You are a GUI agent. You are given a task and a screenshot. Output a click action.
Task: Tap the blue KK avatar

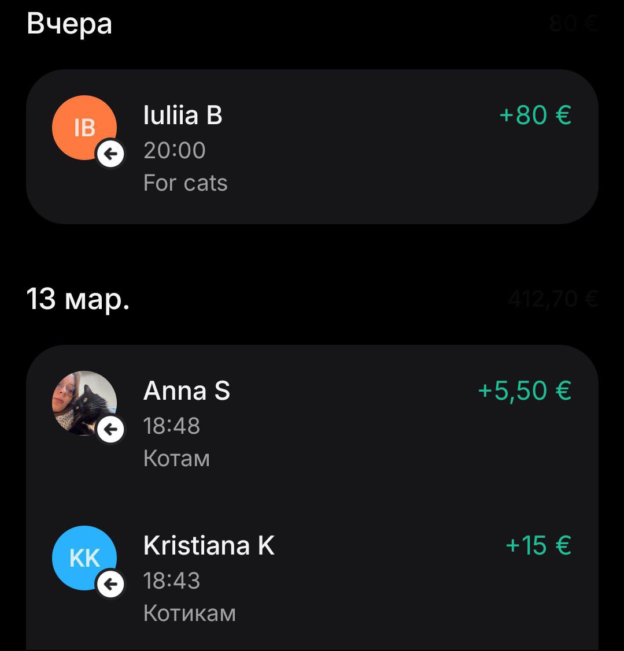pos(81,556)
